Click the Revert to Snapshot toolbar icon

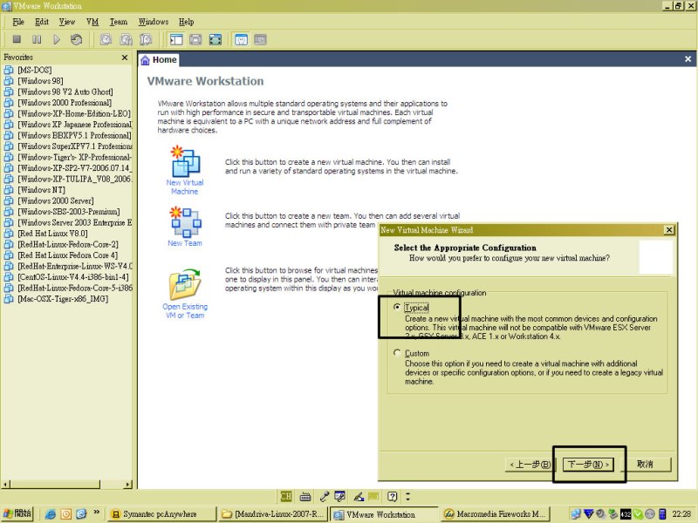coord(126,39)
